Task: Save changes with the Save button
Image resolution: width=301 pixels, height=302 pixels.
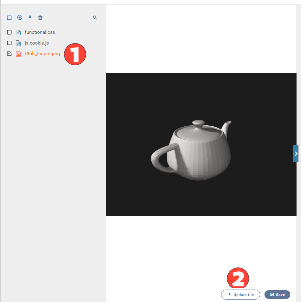Action: click(x=277, y=294)
